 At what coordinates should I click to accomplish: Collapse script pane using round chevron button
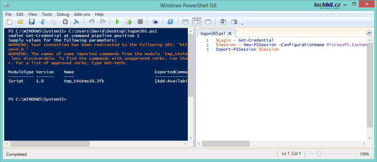pyautogui.click(x=369, y=33)
